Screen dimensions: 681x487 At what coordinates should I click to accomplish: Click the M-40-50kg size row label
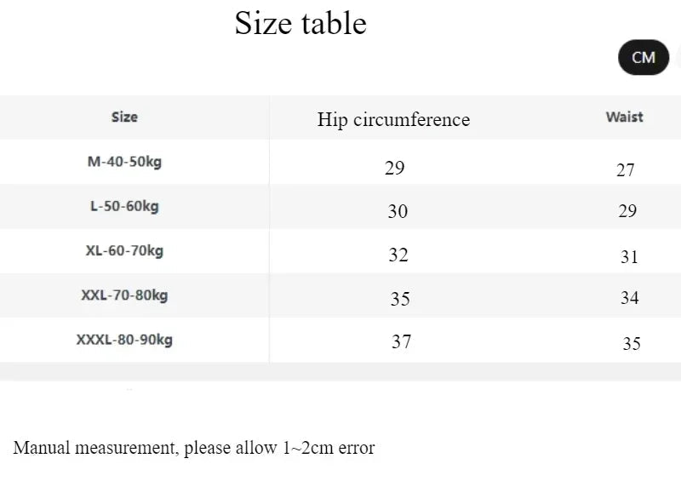coord(124,162)
